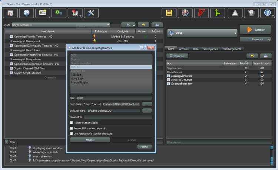This screenshot has width=278, height=170.
Task: Click the undo arrow above the mod list
Action: 143,25
